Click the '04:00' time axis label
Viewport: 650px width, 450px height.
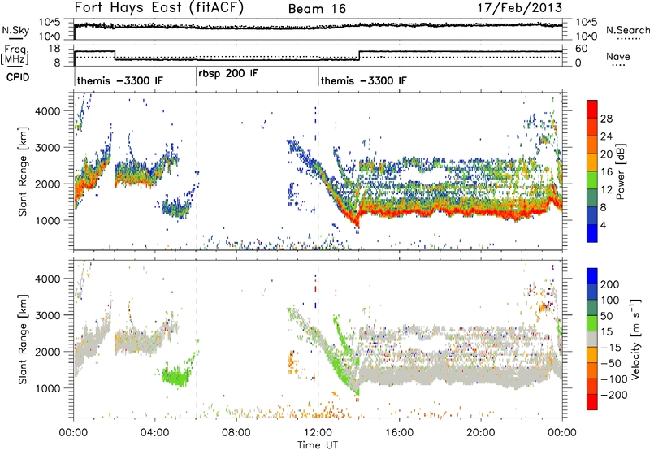coord(155,433)
